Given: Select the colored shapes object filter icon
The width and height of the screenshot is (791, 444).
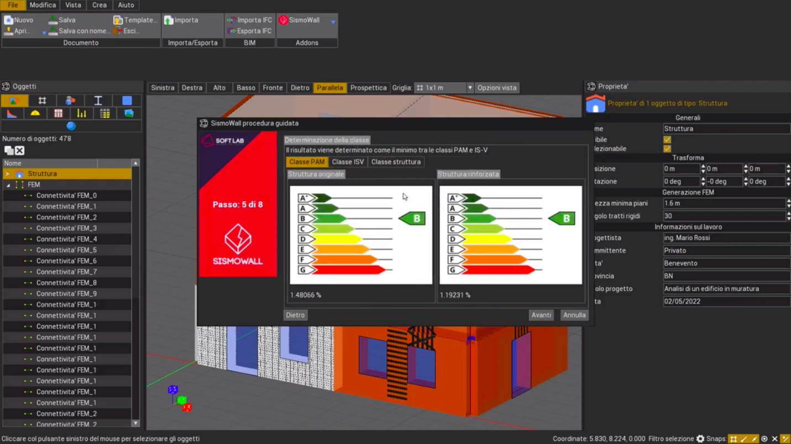Looking at the screenshot, I should click(x=14, y=101).
